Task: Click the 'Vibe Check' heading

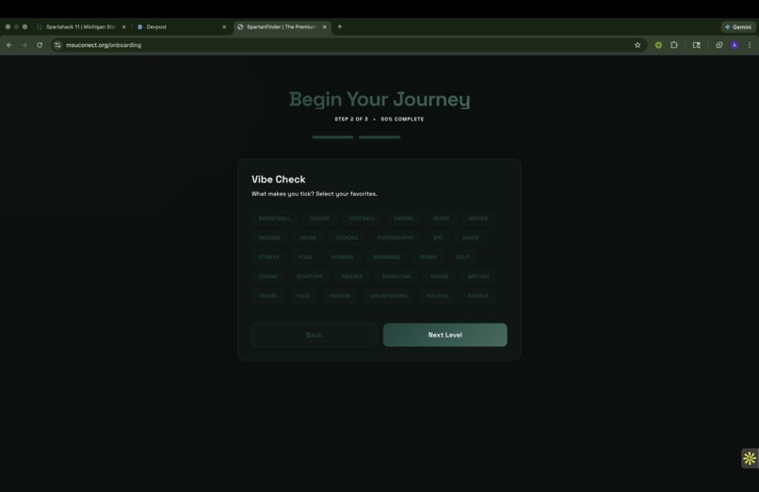Action: (x=279, y=179)
